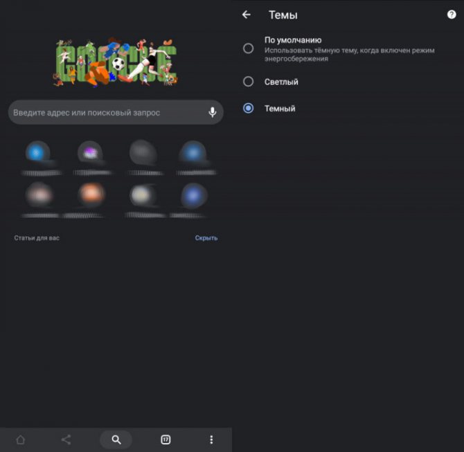Screen dimensions: 464x452
Task: Click the power-saving mode description text
Action: pos(350,55)
